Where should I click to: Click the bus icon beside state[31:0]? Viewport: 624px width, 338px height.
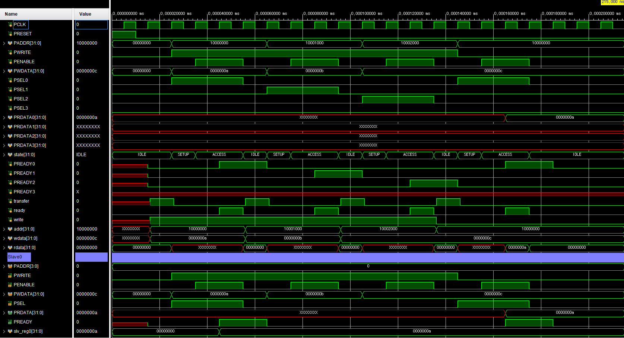(x=10, y=155)
